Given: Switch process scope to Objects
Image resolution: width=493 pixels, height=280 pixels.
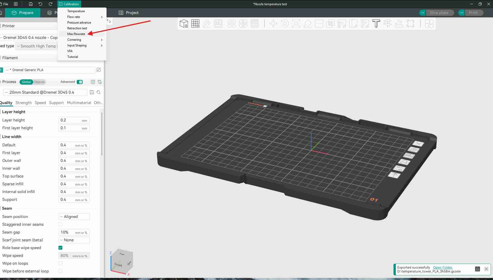Looking at the screenshot, I should pyautogui.click(x=39, y=82).
